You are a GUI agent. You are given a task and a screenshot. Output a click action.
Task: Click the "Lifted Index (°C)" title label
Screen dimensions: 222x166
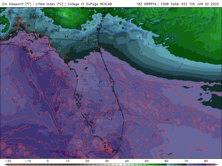tap(49, 4)
